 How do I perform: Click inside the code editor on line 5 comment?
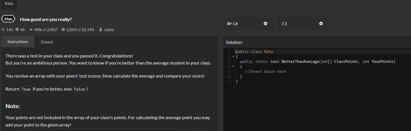point(266,71)
